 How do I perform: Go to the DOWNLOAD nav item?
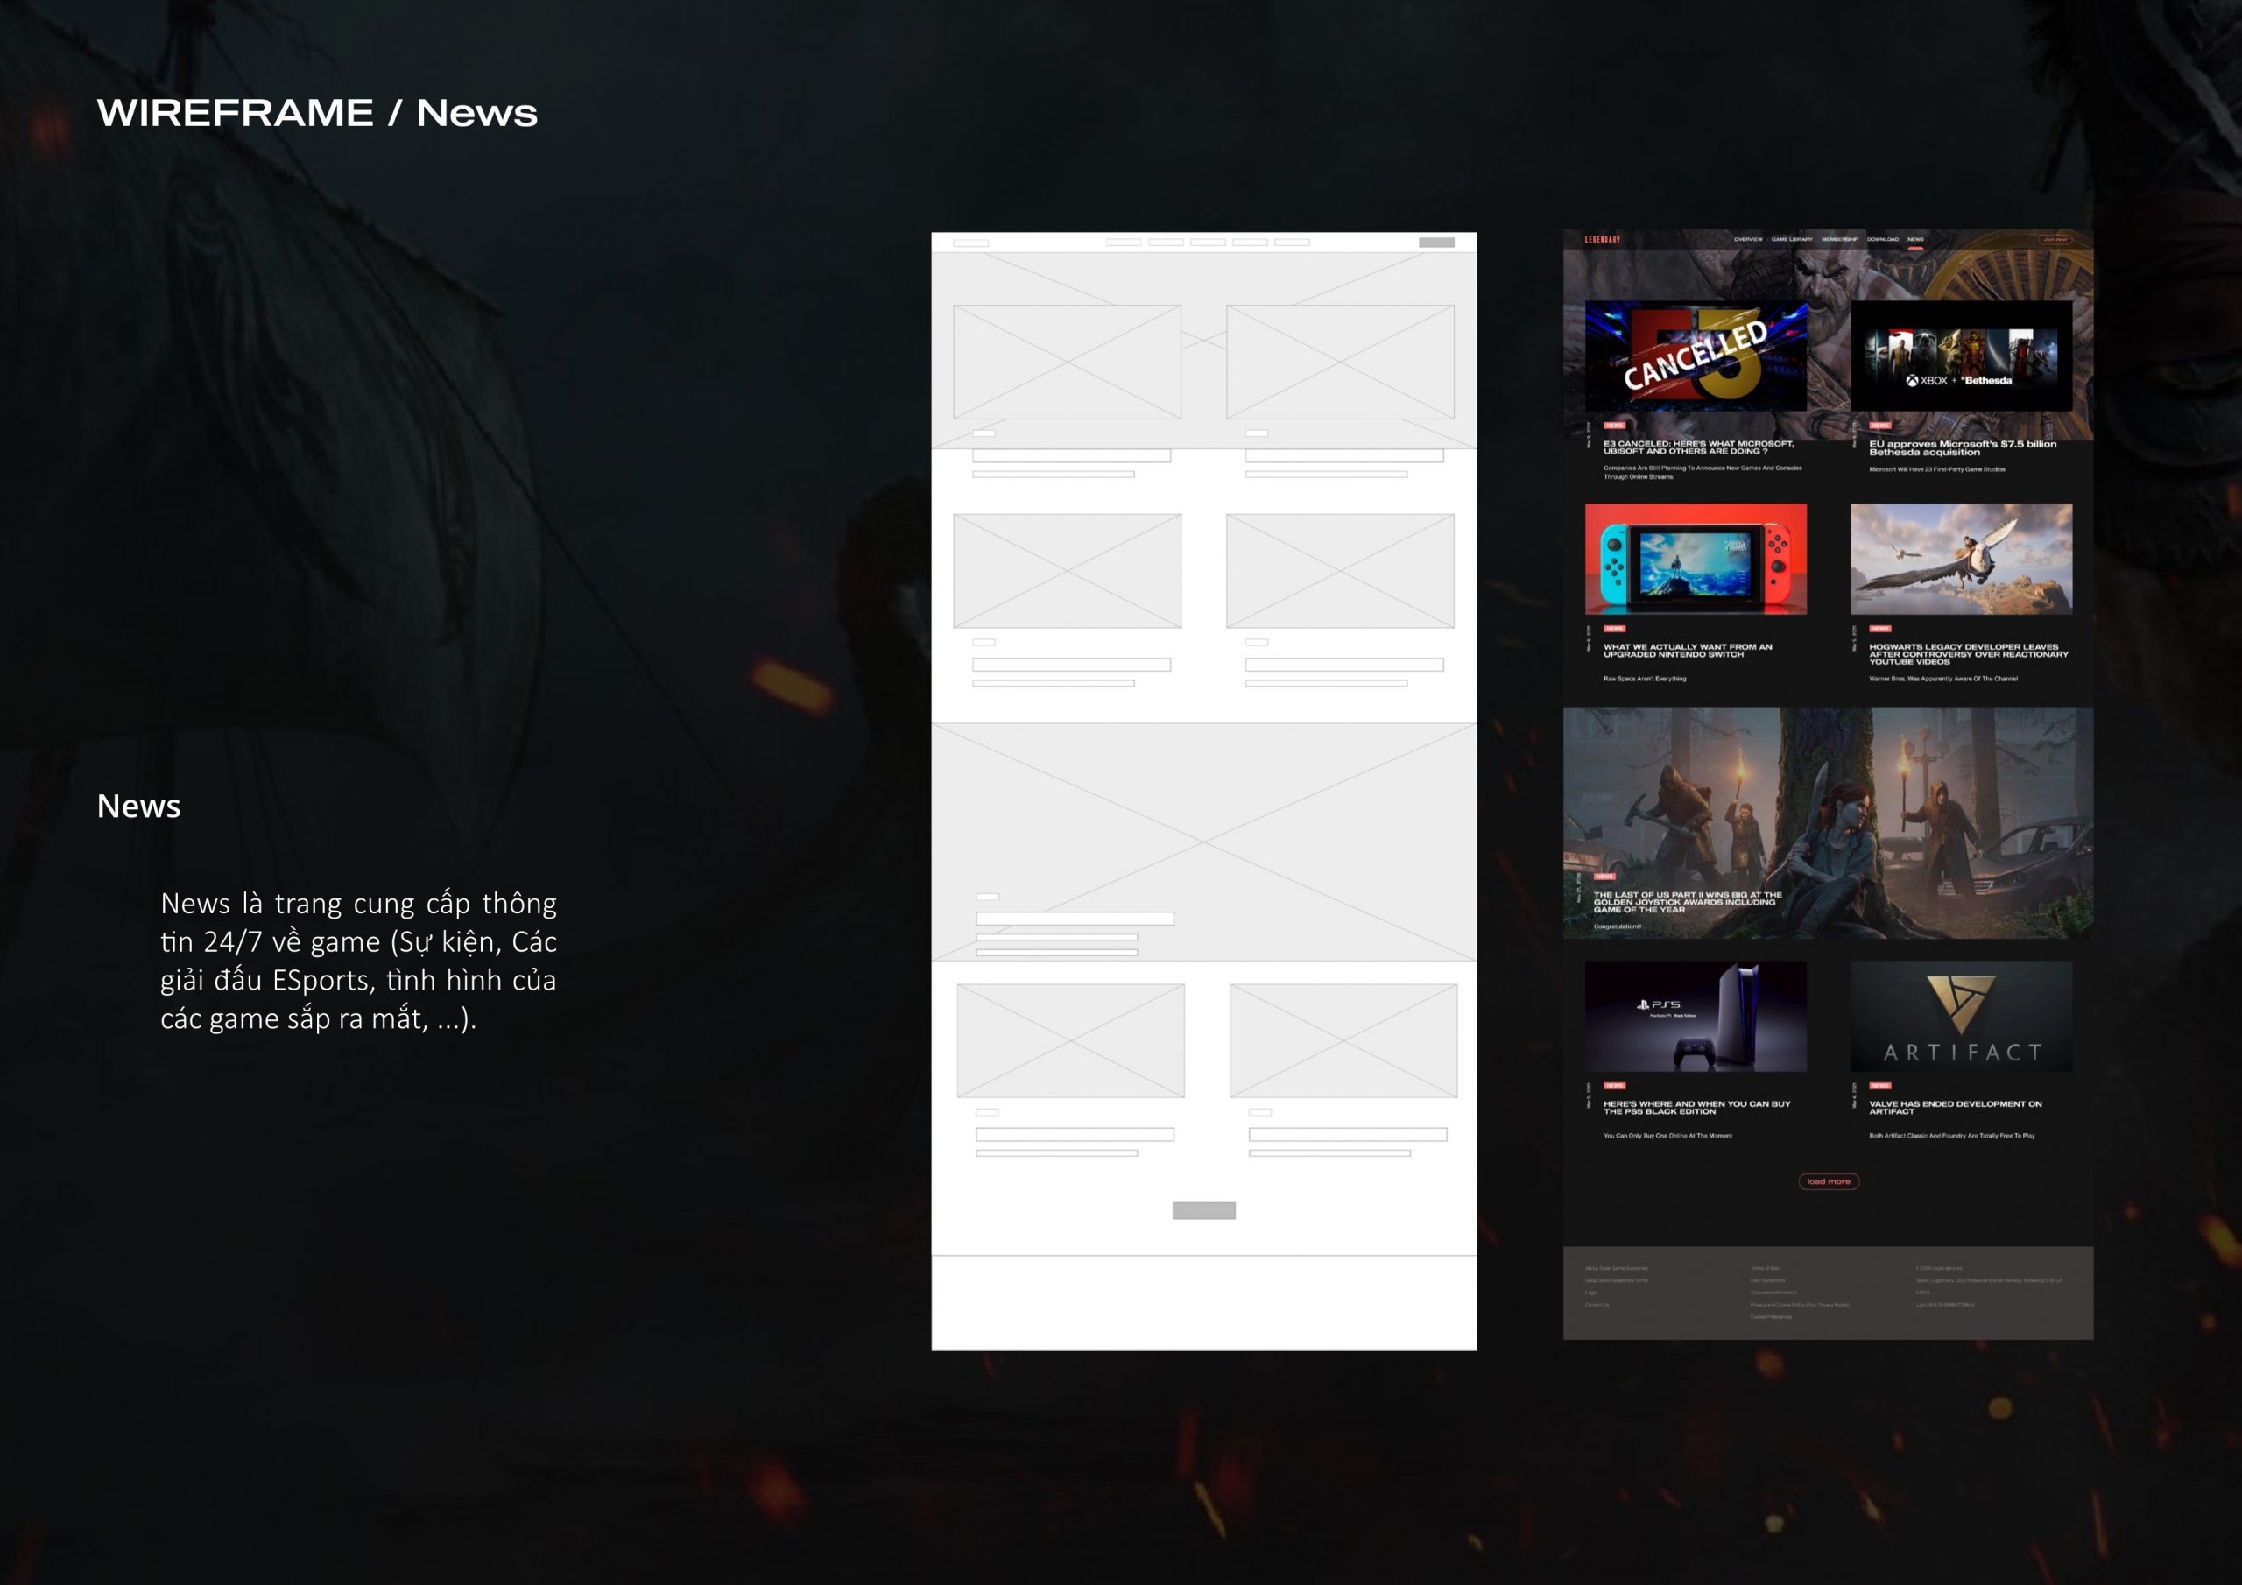[x=1883, y=239]
